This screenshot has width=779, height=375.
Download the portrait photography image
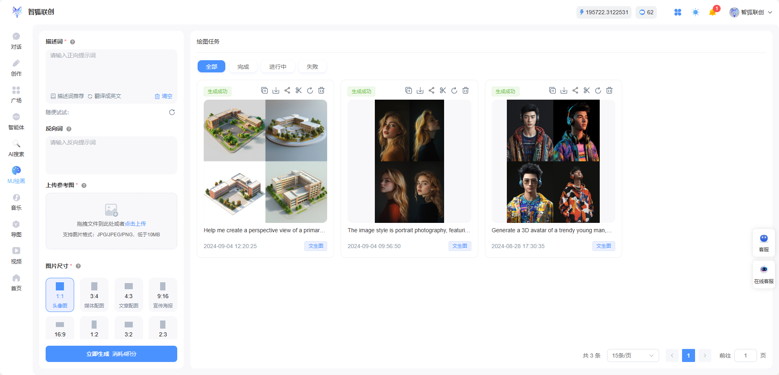[x=420, y=90]
